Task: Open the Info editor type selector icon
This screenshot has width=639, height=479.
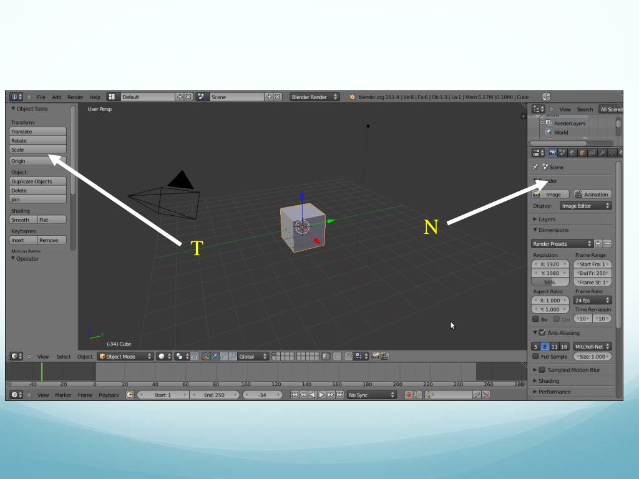Action: pyautogui.click(x=16, y=97)
